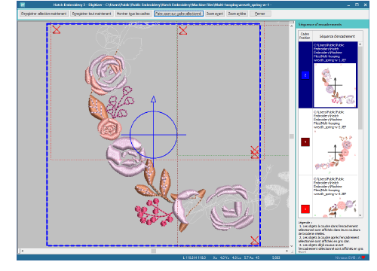Click 'Montrer tous les cadres' button

133,14
